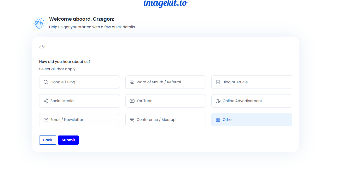This screenshot has height=177, width=343.
Task: Toggle the Social Media option
Action: coord(79,101)
